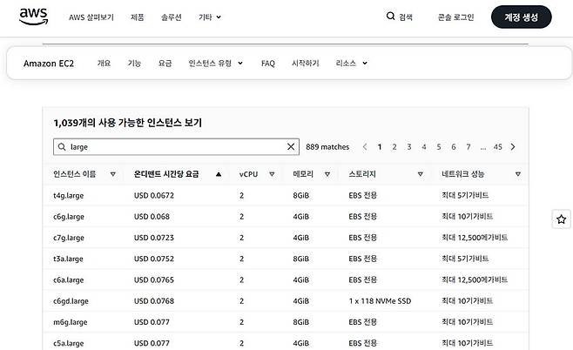Click the t3a.large instance name
The height and width of the screenshot is (350, 573).
(68, 259)
